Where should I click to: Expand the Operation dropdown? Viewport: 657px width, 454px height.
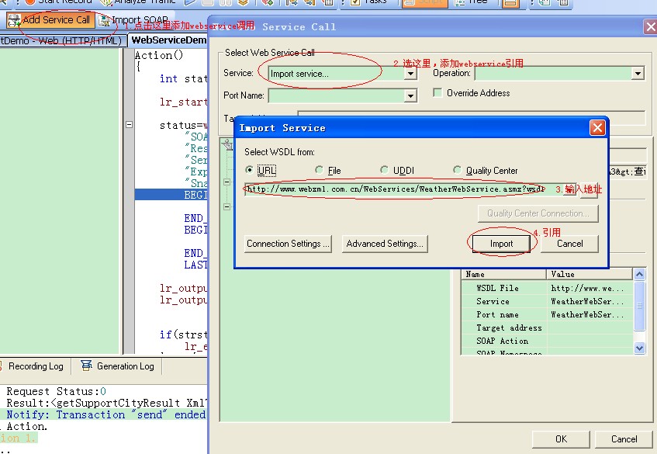coord(638,74)
